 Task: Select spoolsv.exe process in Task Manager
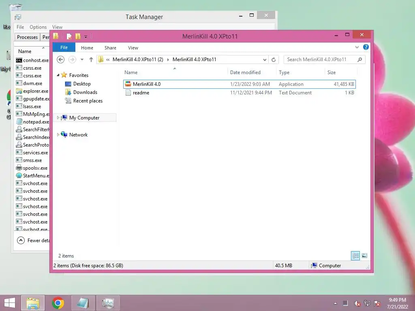point(32,168)
